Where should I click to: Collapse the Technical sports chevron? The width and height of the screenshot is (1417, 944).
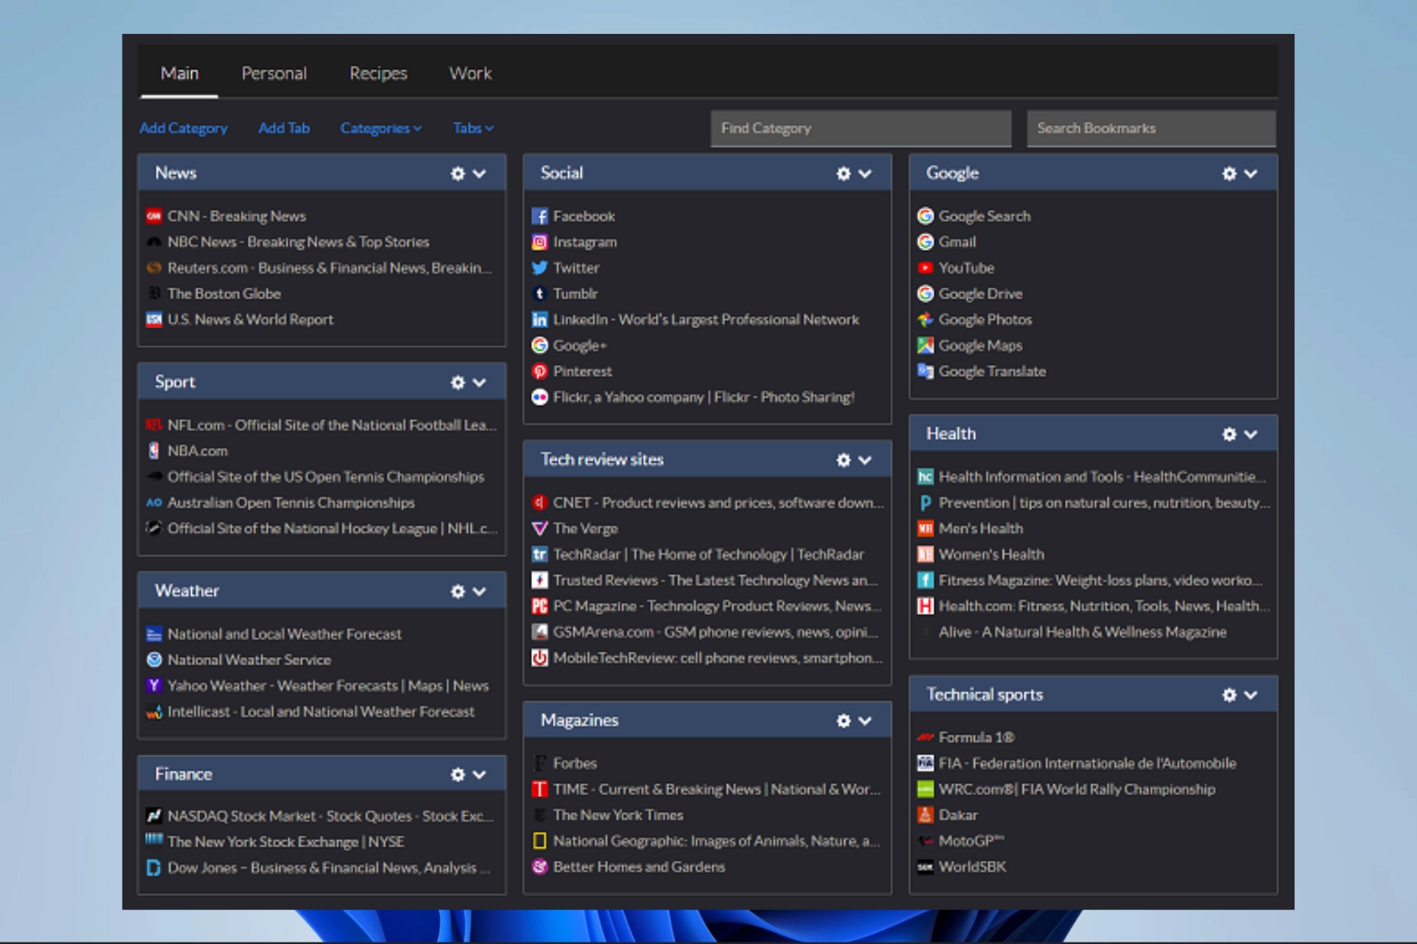point(1250,695)
